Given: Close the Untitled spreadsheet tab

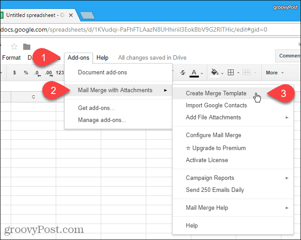Looking at the screenshot, I should [x=71, y=15].
